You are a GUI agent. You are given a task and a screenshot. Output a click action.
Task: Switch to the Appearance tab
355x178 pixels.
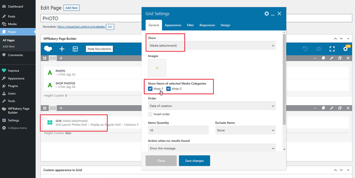click(x=173, y=25)
